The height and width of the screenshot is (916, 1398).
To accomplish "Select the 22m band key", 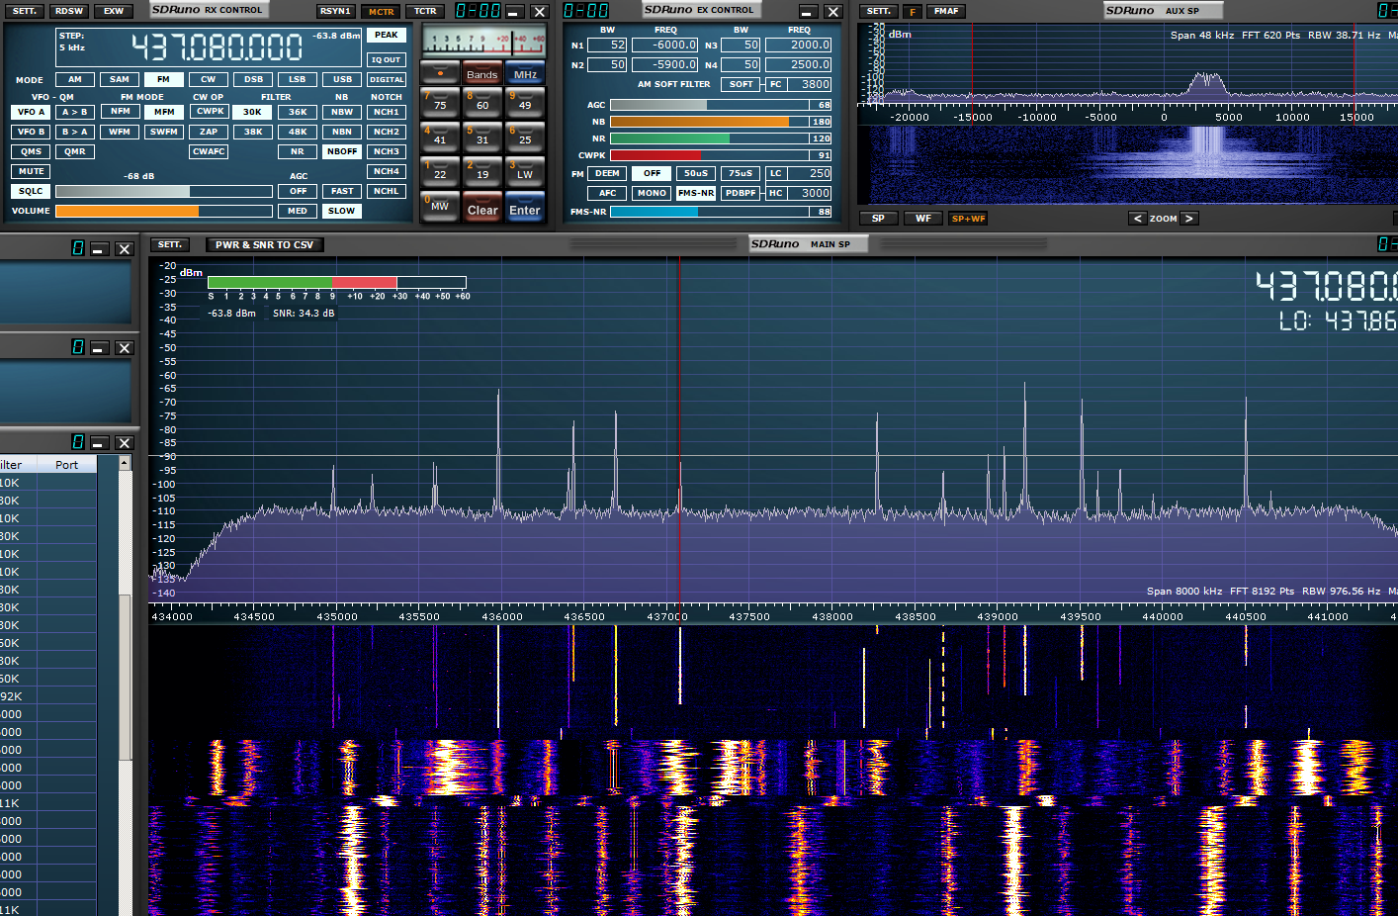I will tap(440, 170).
